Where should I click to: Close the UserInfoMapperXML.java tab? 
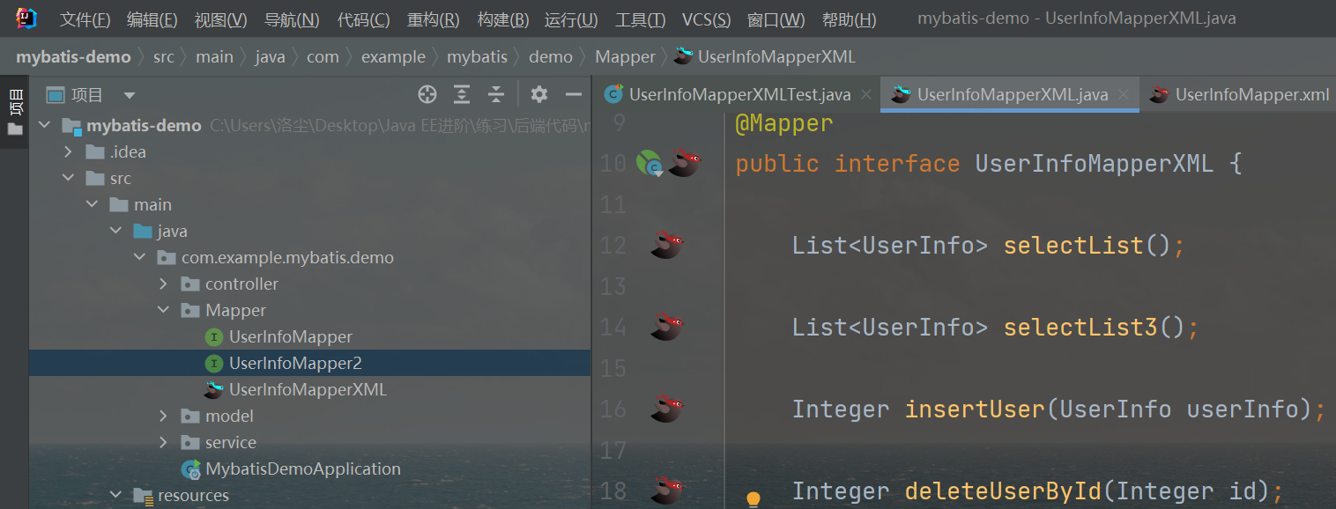[1124, 95]
